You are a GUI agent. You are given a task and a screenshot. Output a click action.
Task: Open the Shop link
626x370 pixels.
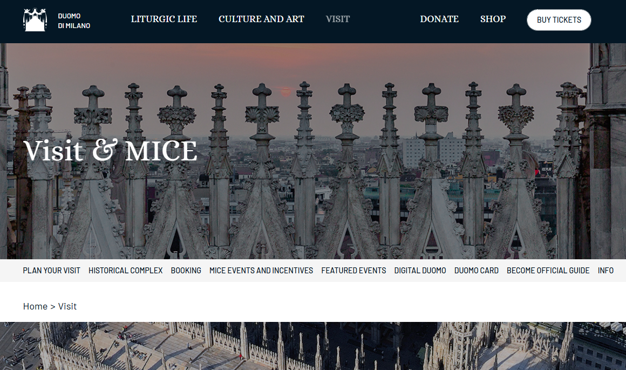tap(493, 19)
